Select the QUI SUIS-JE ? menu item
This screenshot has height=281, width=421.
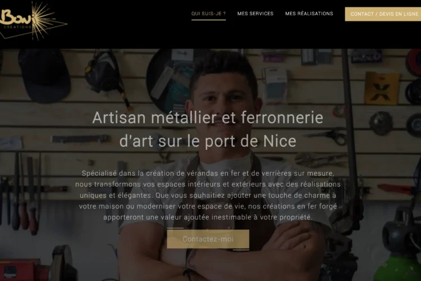(208, 13)
